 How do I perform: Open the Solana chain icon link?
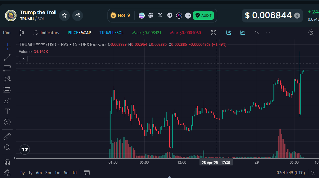pyautogui.click(x=142, y=16)
